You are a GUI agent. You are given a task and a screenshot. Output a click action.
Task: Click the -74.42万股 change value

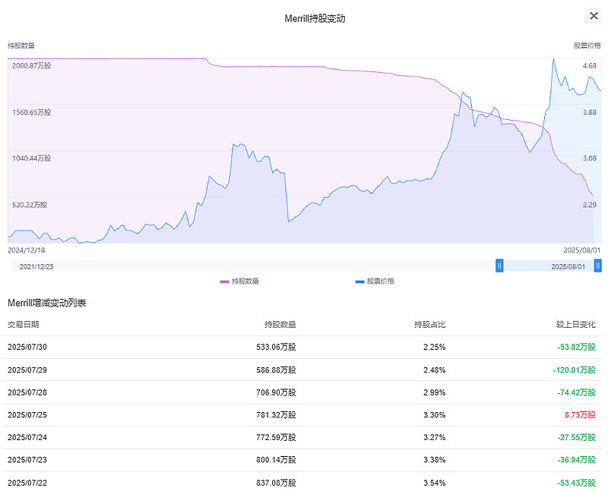pyautogui.click(x=577, y=392)
